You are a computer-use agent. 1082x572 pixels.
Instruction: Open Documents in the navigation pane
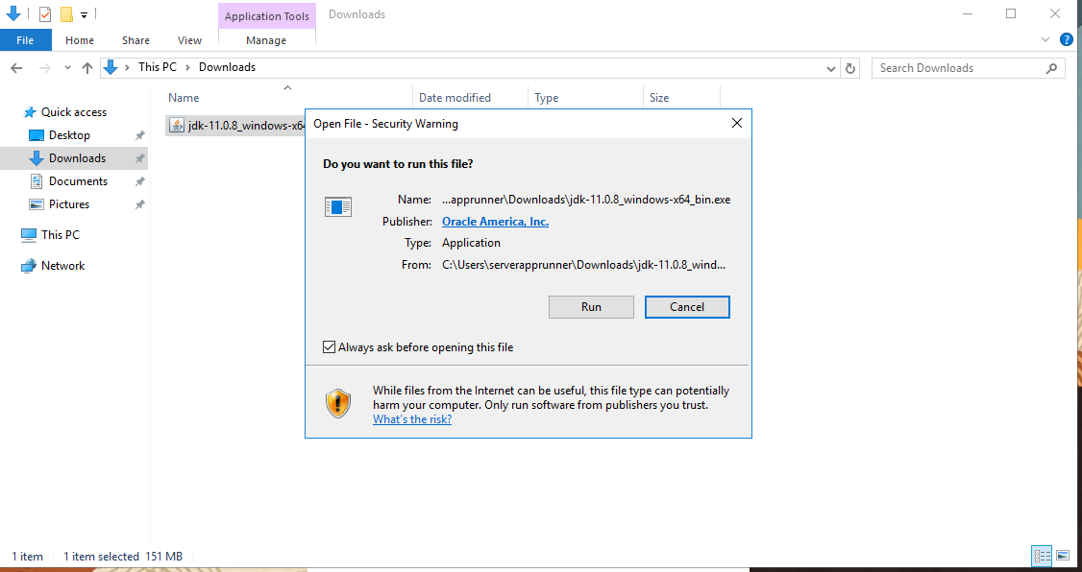78,180
